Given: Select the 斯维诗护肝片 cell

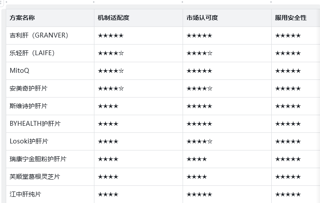Looking at the screenshot, I should tap(28, 106).
